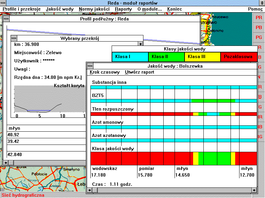Click the Klasa jakości wody row label
Image resolution: width=265 pixels, height=198 pixels.
click(113, 149)
